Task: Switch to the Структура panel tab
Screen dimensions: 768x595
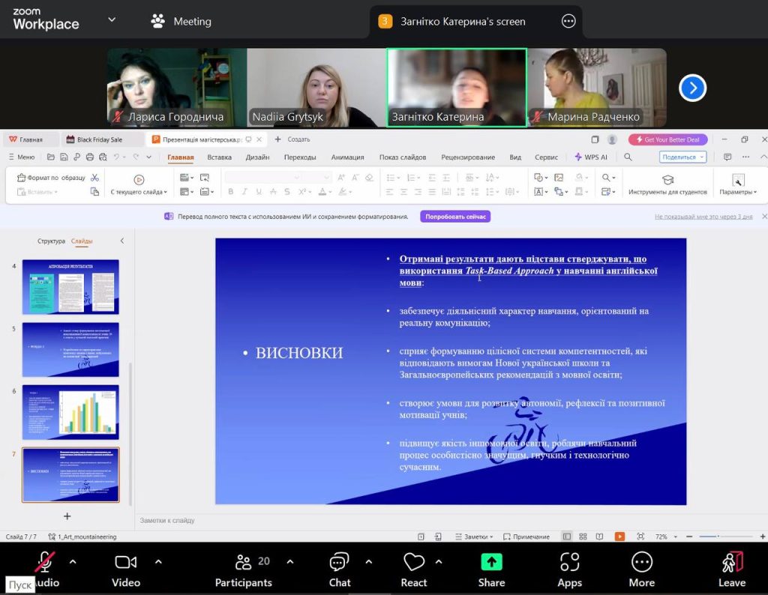Action: point(51,241)
